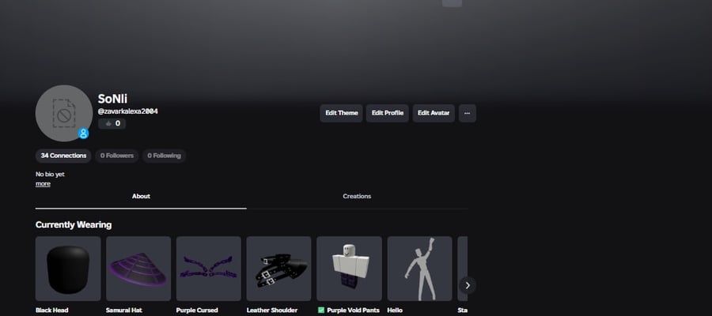
Task: Click the green icon beside Purple Void Pants
Action: pyautogui.click(x=321, y=310)
